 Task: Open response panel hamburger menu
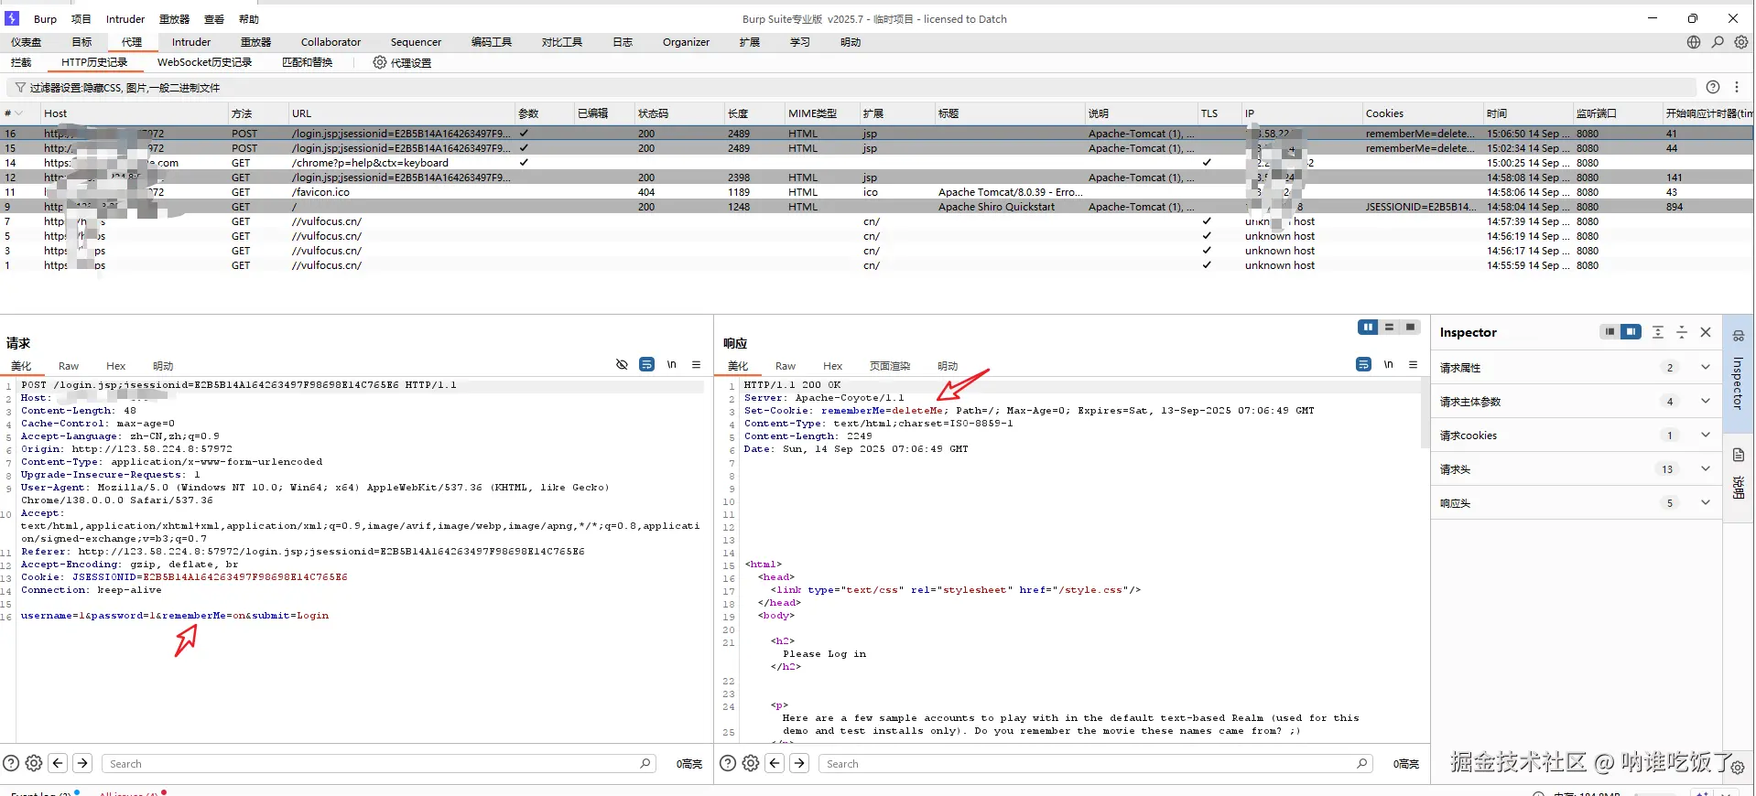[1413, 365]
